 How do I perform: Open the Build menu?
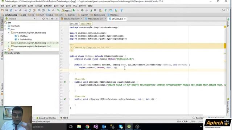[56, 6]
